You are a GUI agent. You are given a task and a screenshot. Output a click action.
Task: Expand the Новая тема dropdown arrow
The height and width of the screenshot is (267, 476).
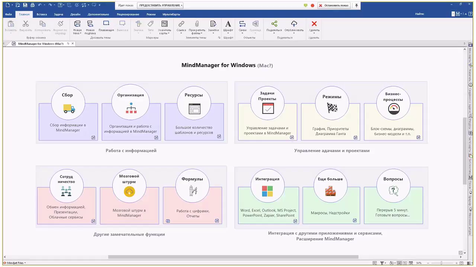click(x=81, y=33)
